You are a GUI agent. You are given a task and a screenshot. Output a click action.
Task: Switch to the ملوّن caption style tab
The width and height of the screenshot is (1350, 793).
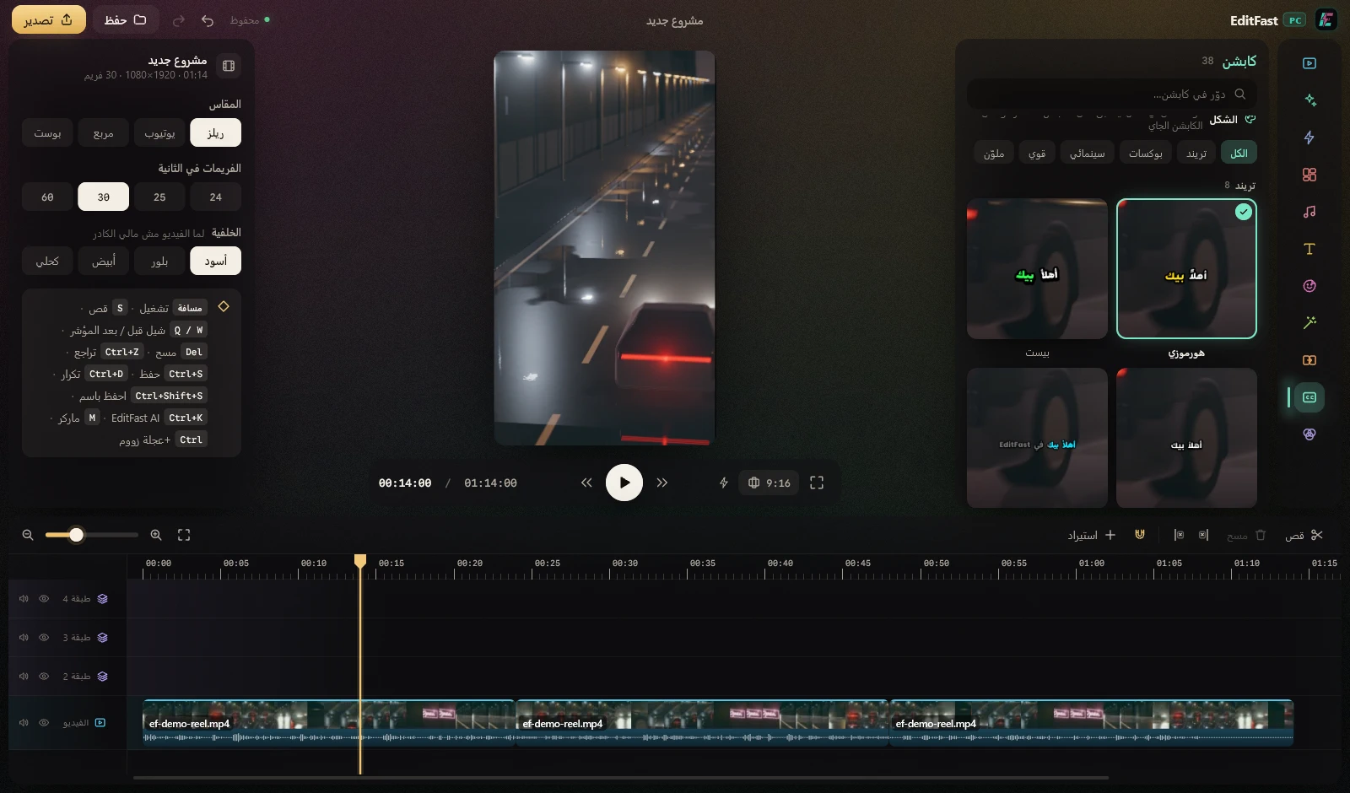(994, 153)
